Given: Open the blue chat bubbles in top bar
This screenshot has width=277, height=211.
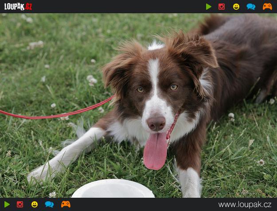Looking at the screenshot, I should point(251,7).
